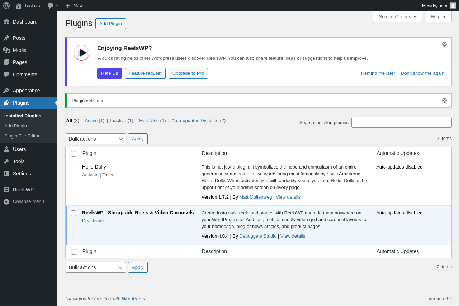Click the Media icon in sidebar
This screenshot has height=306, width=459.
point(6,50)
